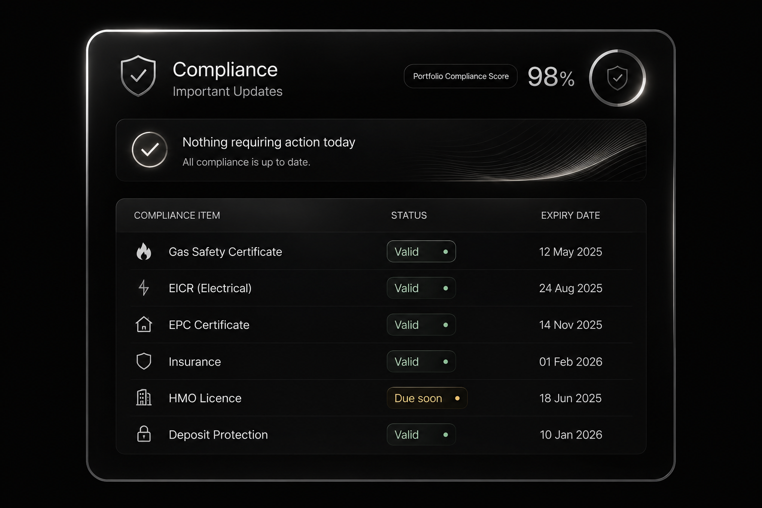Viewport: 762px width, 508px height.
Task: Click the Valid badge for EPC Certificate
Action: [x=421, y=325]
